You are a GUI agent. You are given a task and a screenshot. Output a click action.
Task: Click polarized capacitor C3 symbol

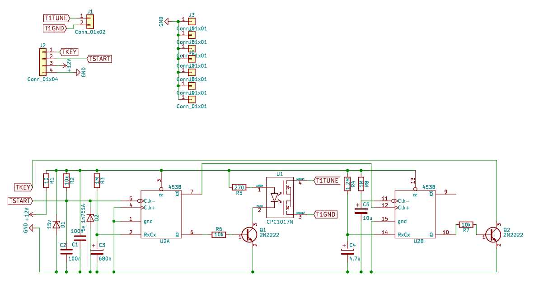point(97,251)
